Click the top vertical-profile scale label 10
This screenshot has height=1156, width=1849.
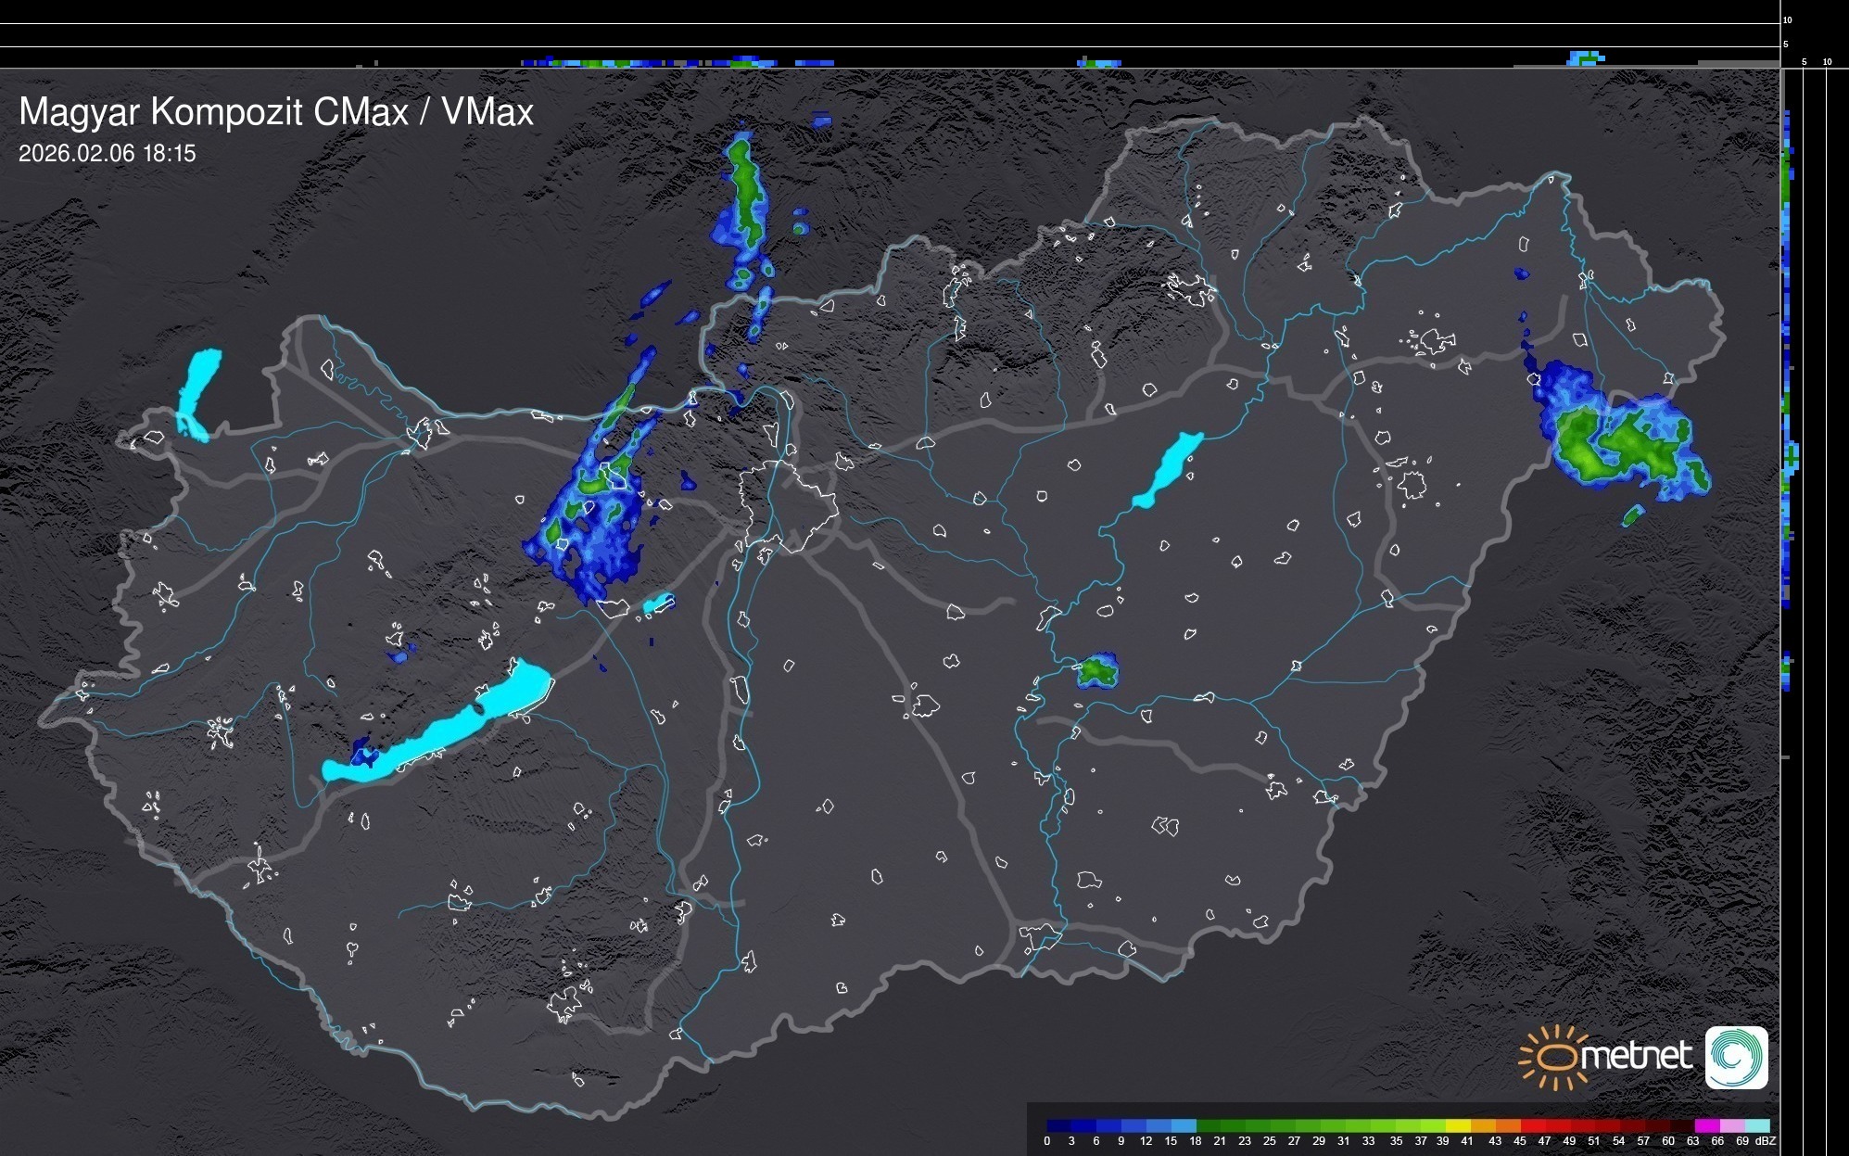(x=1788, y=19)
